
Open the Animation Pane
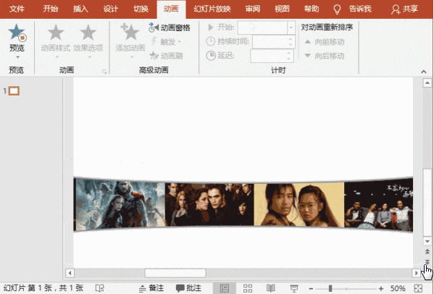tap(170, 28)
